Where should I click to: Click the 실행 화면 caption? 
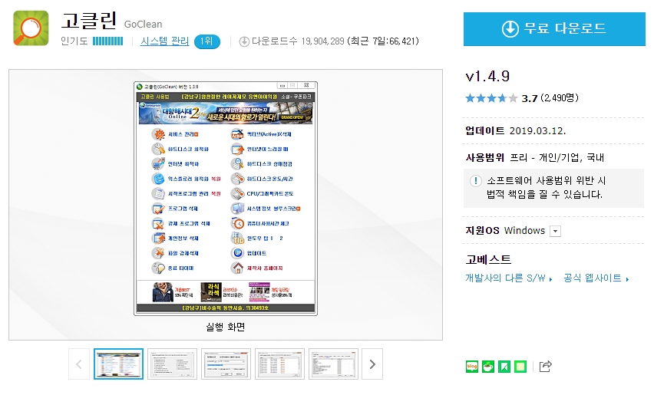(225, 328)
